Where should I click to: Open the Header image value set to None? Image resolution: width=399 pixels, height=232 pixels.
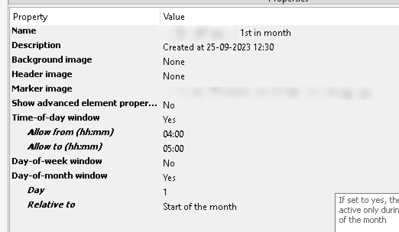pyautogui.click(x=174, y=76)
